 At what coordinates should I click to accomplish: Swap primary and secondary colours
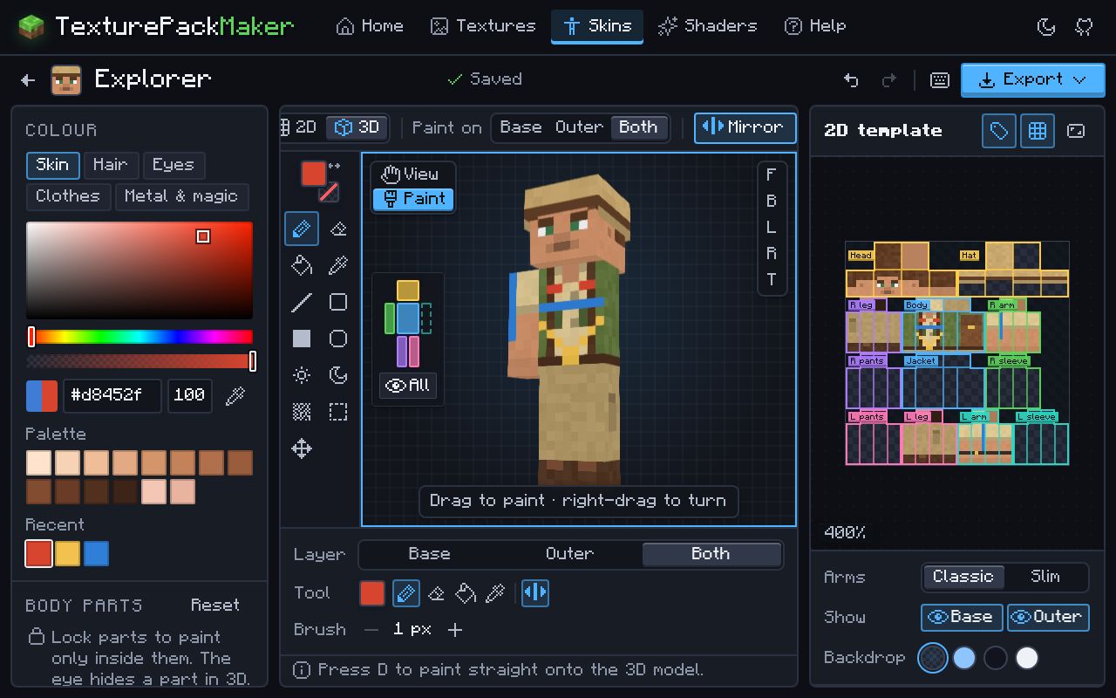tap(334, 166)
